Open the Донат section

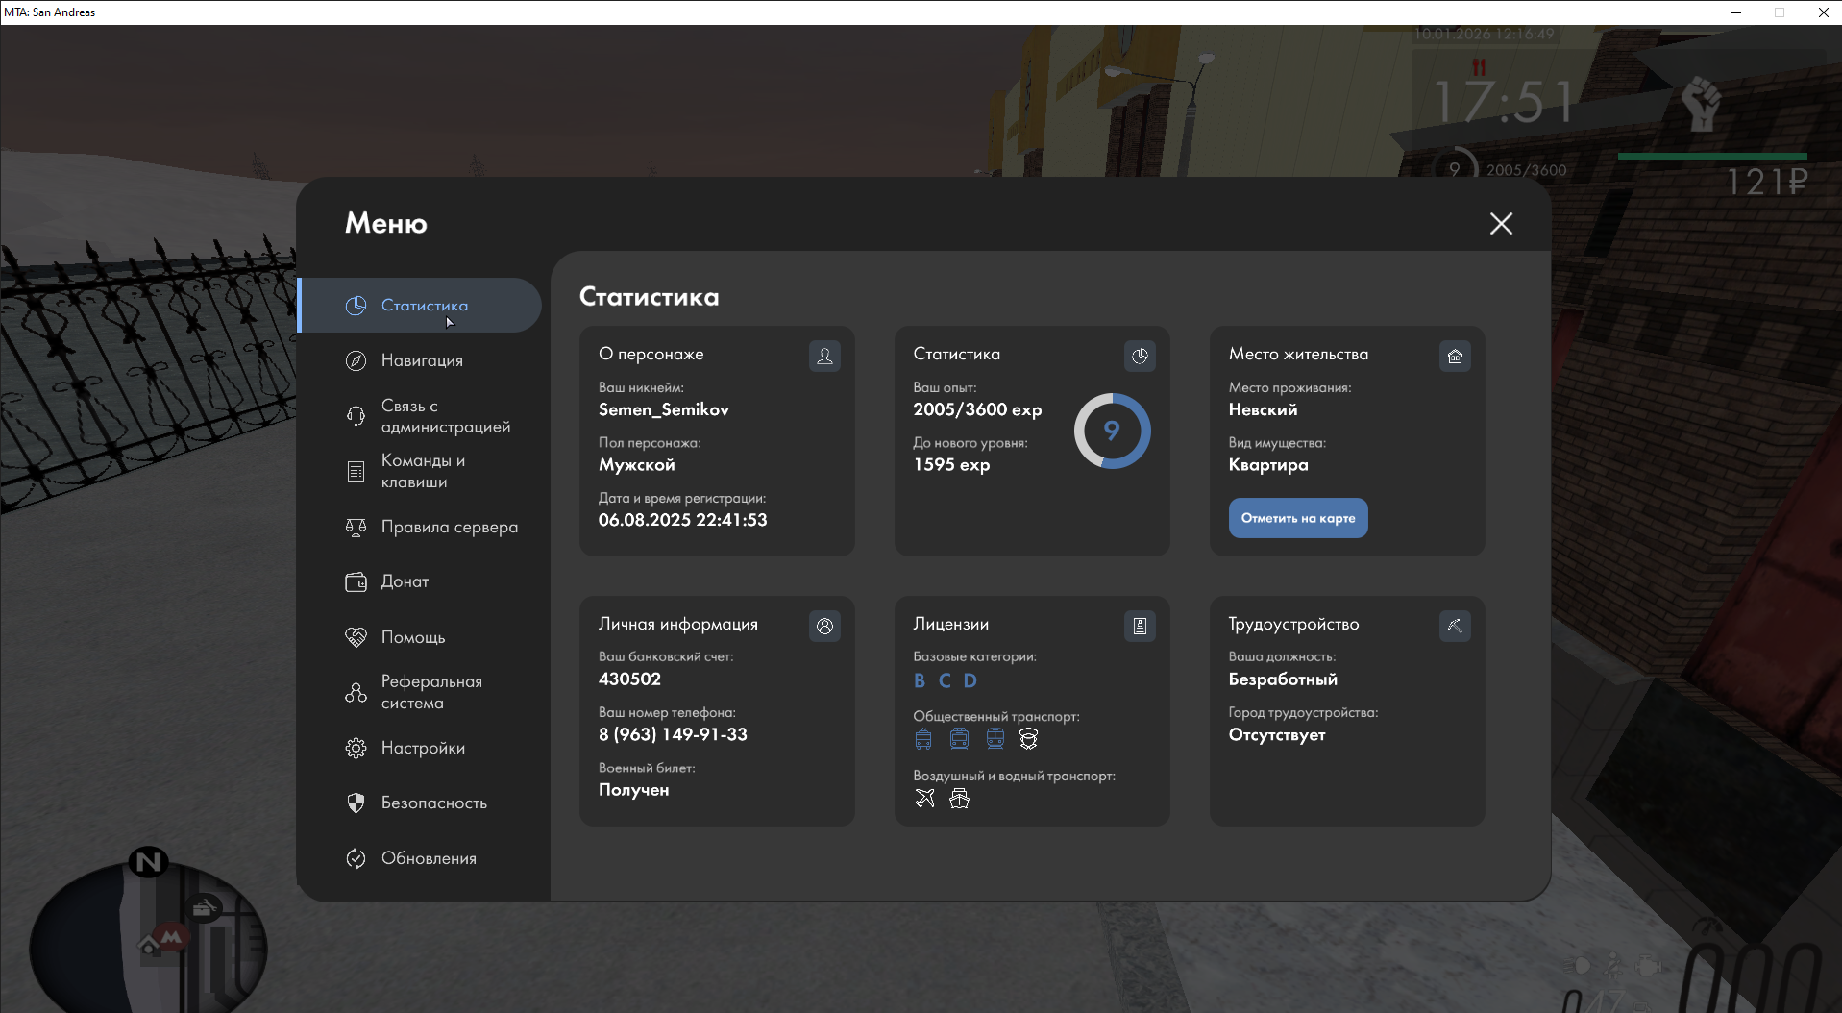coord(405,581)
